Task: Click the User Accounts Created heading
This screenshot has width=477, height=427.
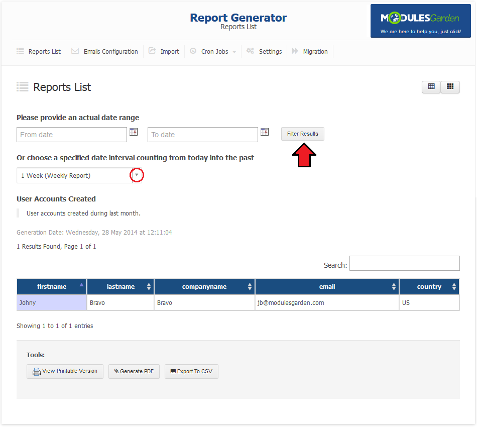Action: (56, 199)
